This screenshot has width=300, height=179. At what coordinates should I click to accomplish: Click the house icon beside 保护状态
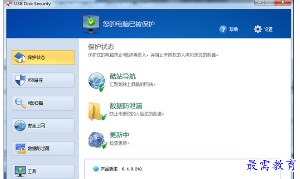[x=20, y=57]
